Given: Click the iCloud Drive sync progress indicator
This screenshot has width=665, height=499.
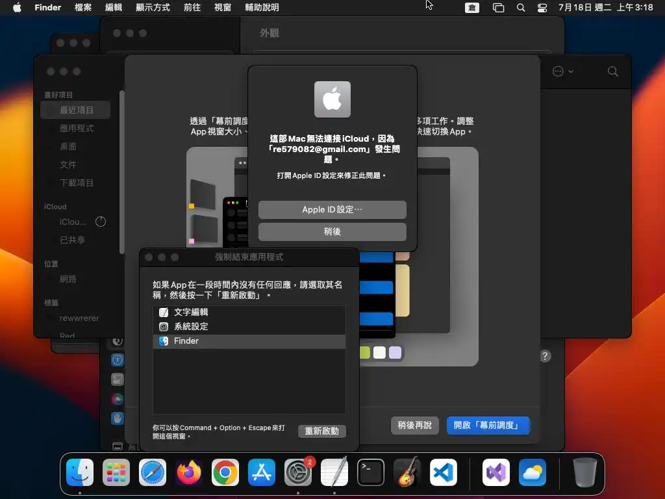Looking at the screenshot, I should tap(101, 222).
